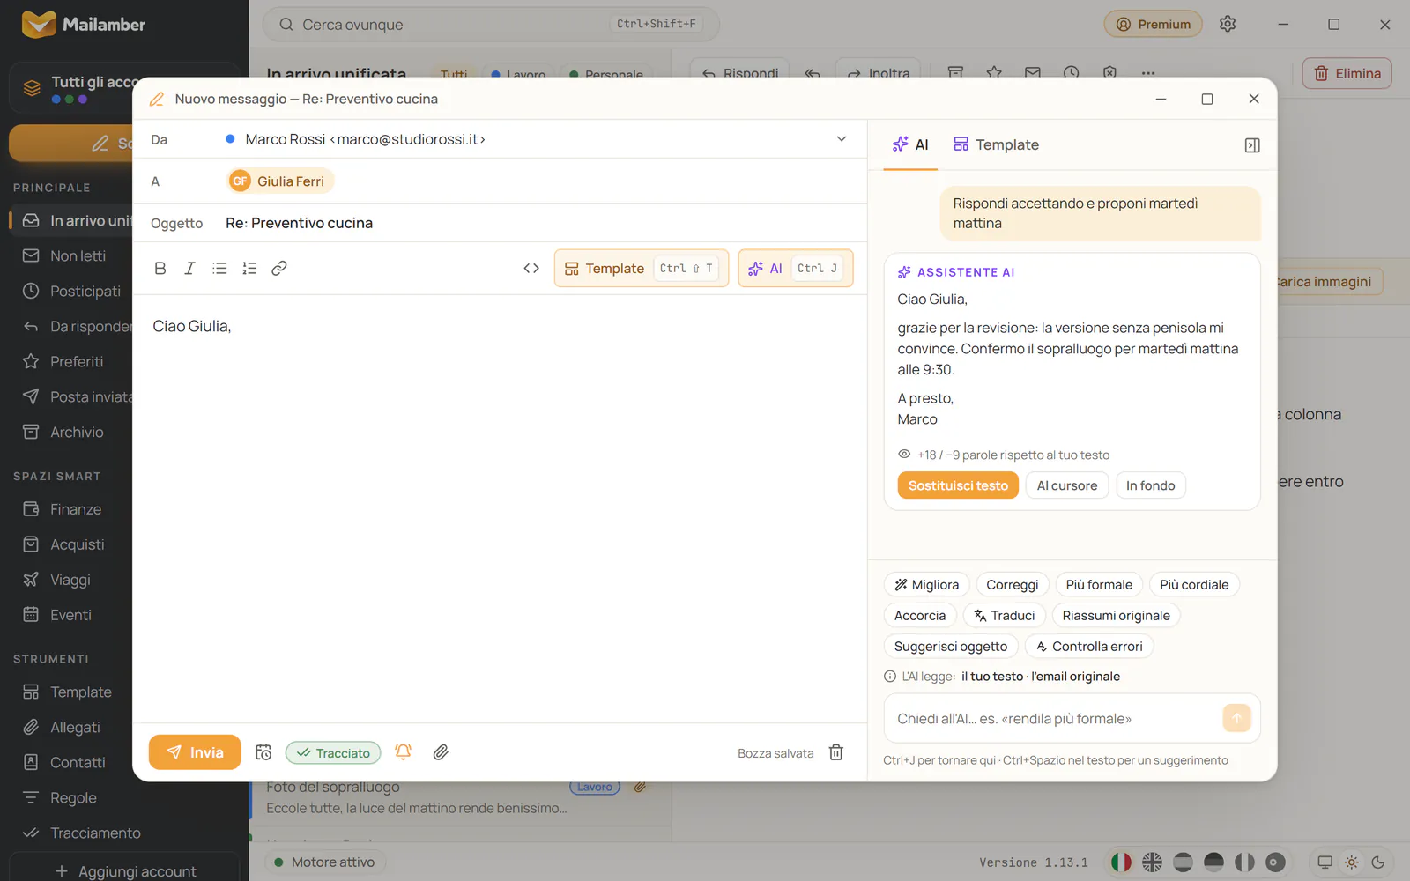The image size is (1410, 881).
Task: Click Sostituisci testo button
Action: pos(958,485)
